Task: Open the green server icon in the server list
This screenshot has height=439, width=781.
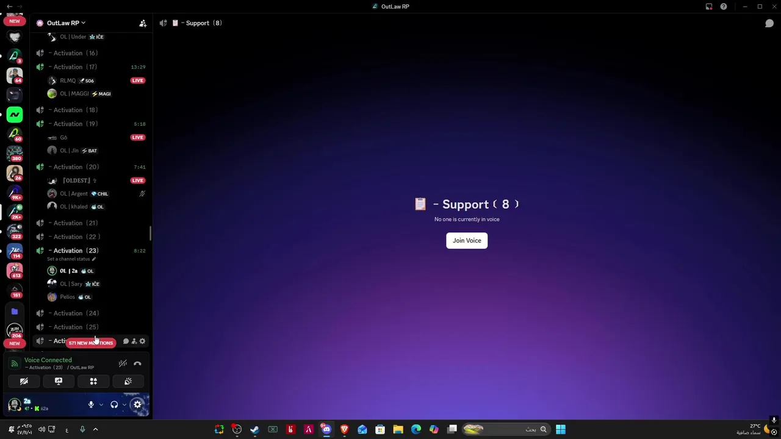Action: click(15, 114)
